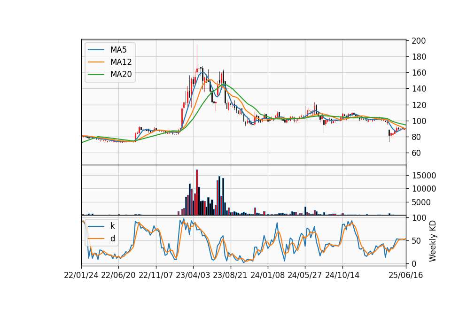Viewport: 451px width, 324px height.
Task: Click the MA5 legend label
Action: 118,50
